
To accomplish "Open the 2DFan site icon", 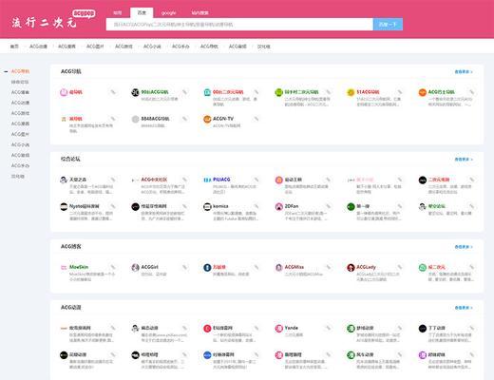I will point(278,206).
